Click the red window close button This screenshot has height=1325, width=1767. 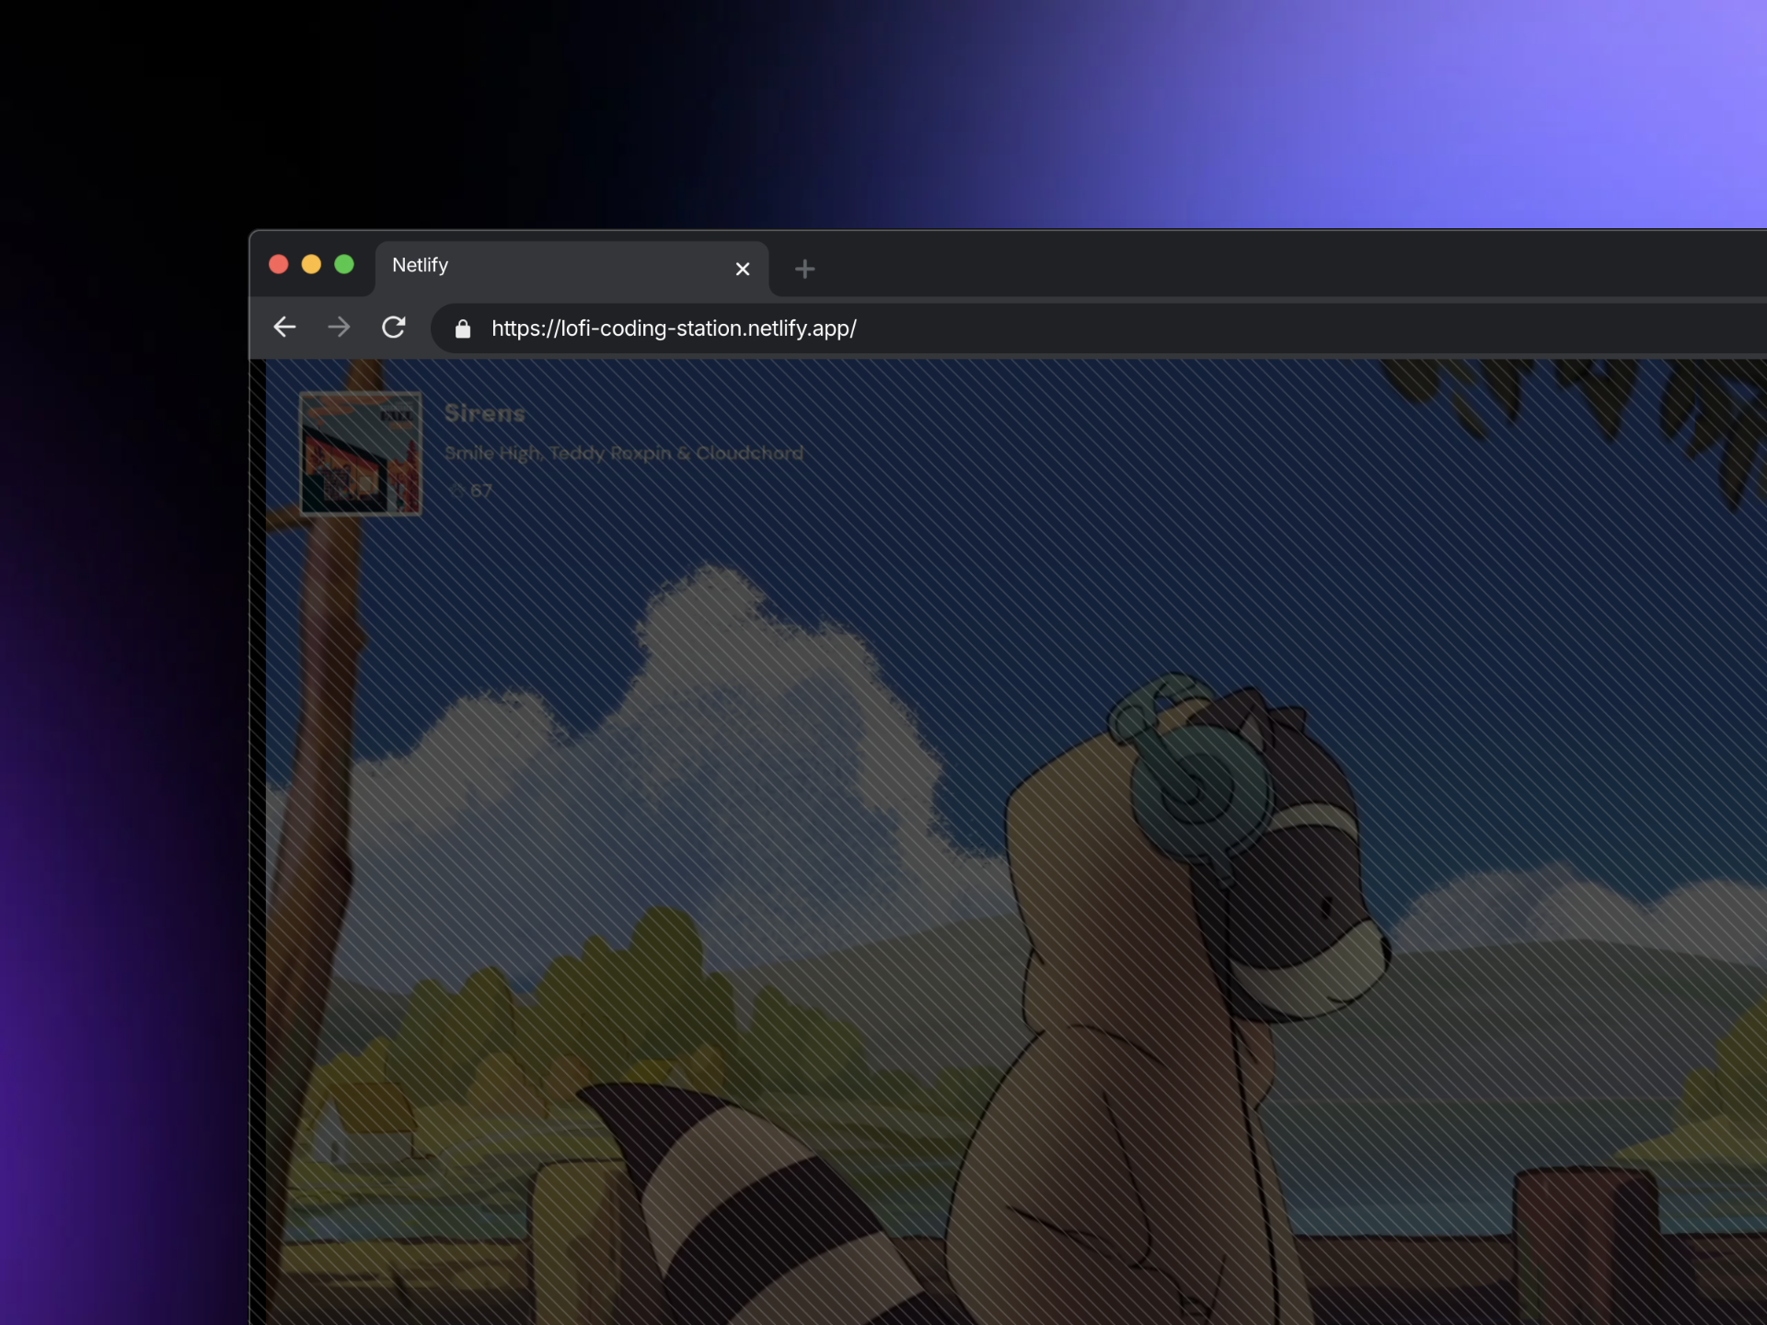point(279,265)
